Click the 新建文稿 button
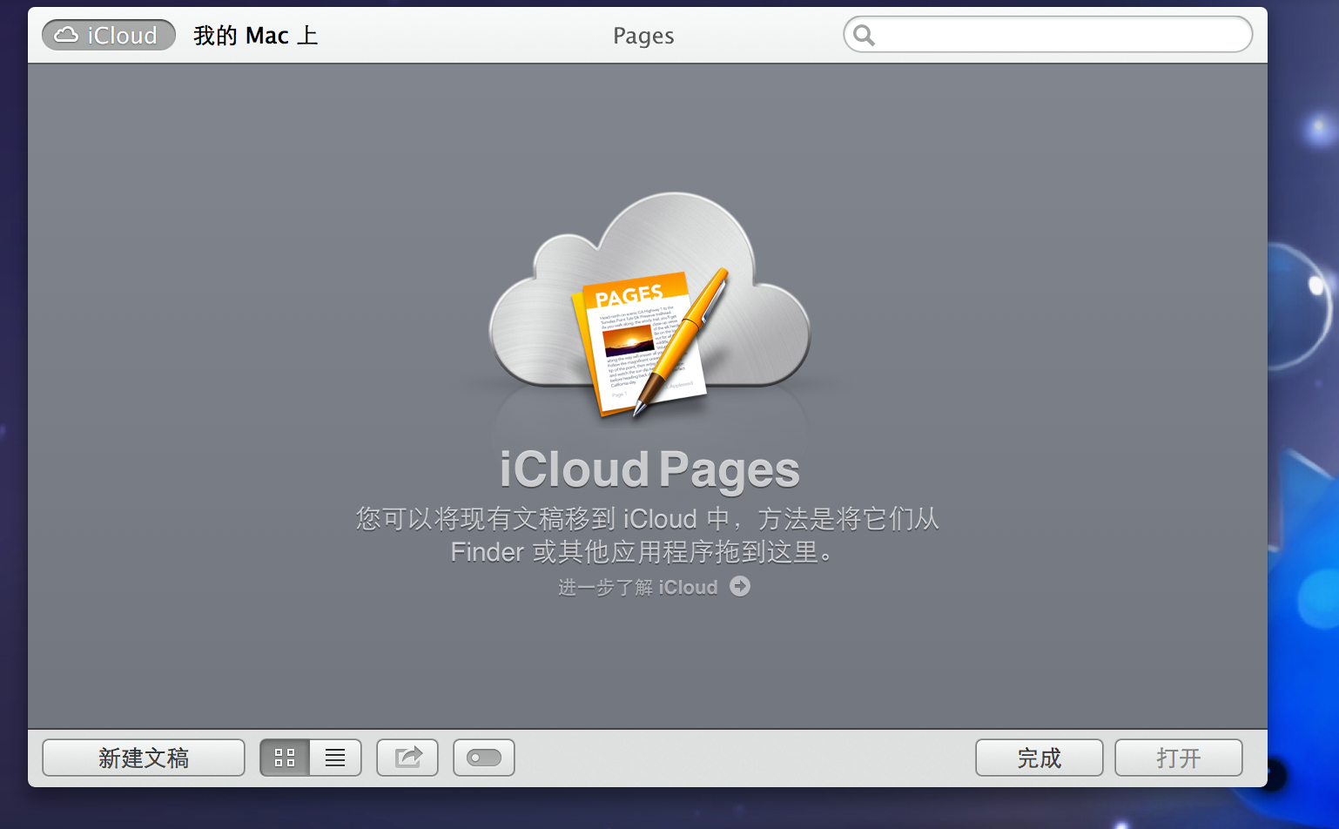Viewport: 1339px width, 829px height. pyautogui.click(x=144, y=758)
